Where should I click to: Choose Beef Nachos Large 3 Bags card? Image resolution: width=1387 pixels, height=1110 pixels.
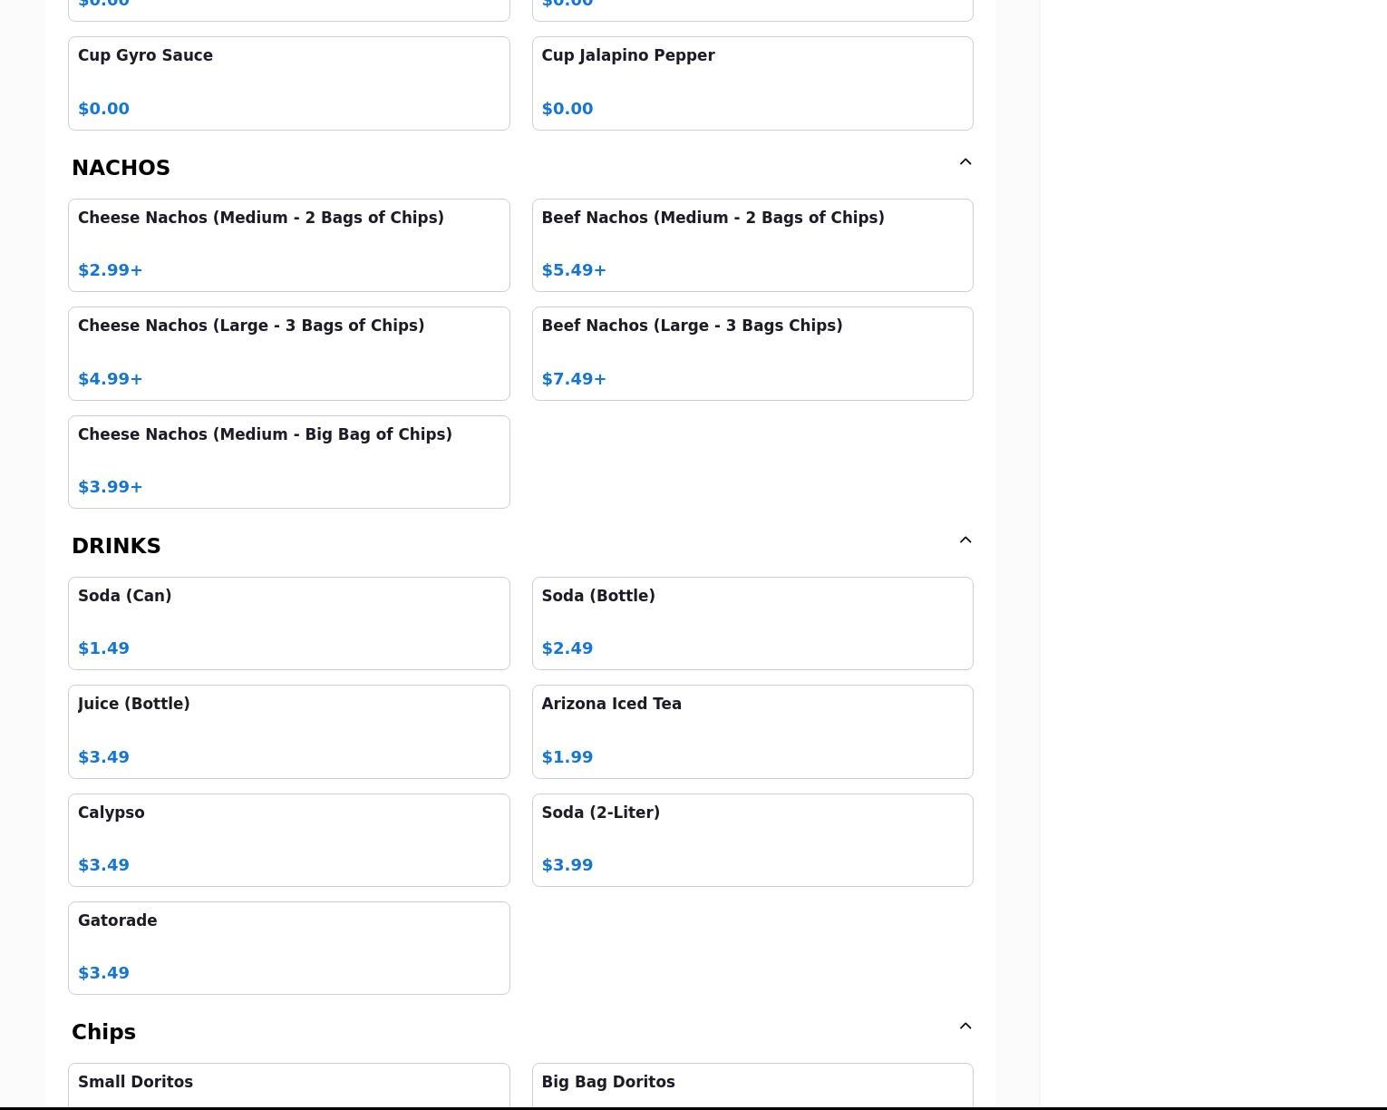coord(752,354)
